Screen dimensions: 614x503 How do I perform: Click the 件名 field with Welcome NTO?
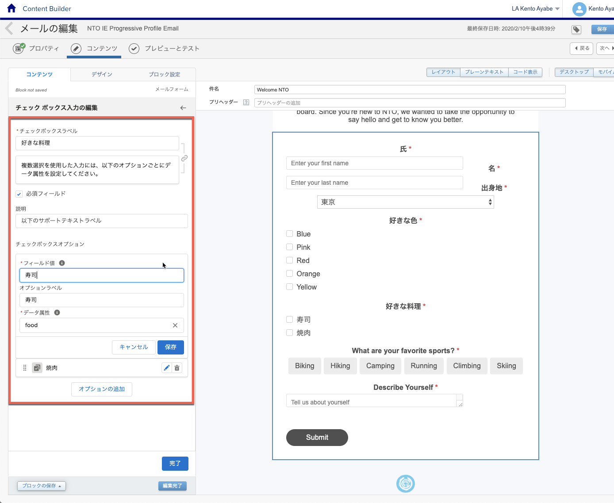tap(410, 90)
